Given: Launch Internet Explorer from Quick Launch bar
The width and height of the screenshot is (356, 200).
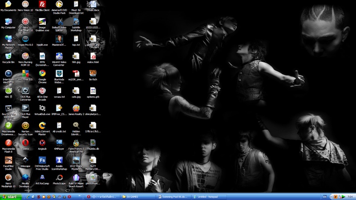Looking at the screenshot, I should (28, 197).
